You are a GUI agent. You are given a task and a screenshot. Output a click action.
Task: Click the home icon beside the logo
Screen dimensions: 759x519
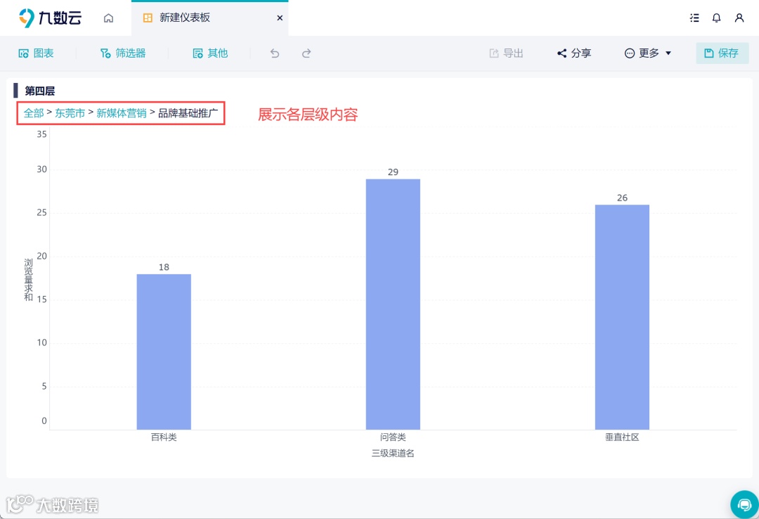pos(108,18)
